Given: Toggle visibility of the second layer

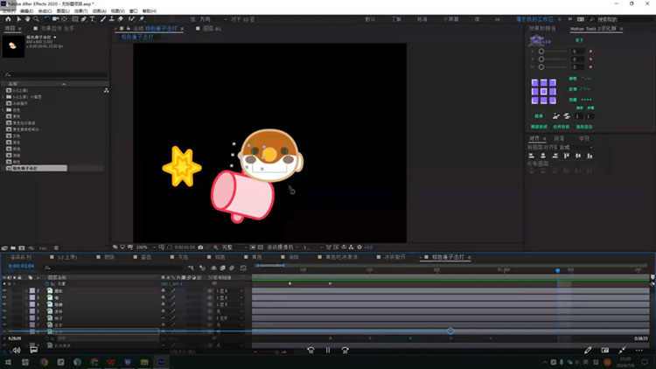Looking at the screenshot, I should click(5, 297).
